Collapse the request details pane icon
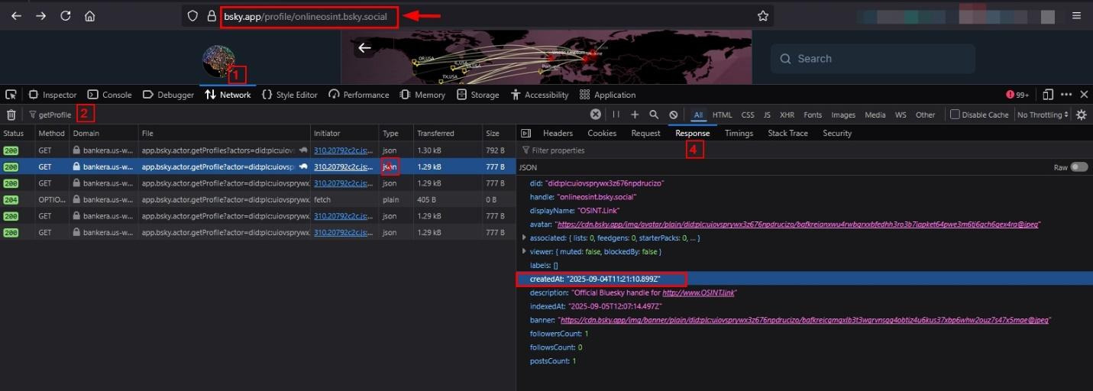This screenshot has width=1093, height=391. tap(525, 134)
